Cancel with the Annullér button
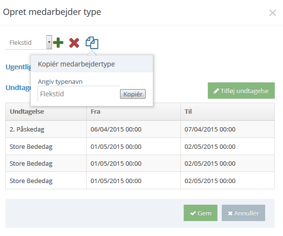This screenshot has height=236, width=283. coord(243,213)
